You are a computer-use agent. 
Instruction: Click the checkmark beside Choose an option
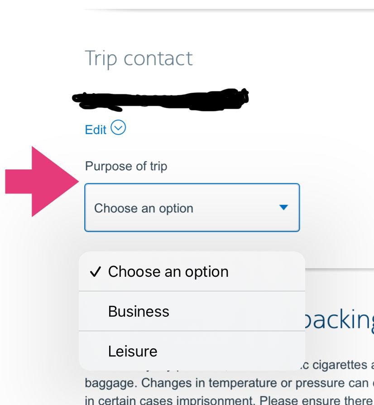95,272
